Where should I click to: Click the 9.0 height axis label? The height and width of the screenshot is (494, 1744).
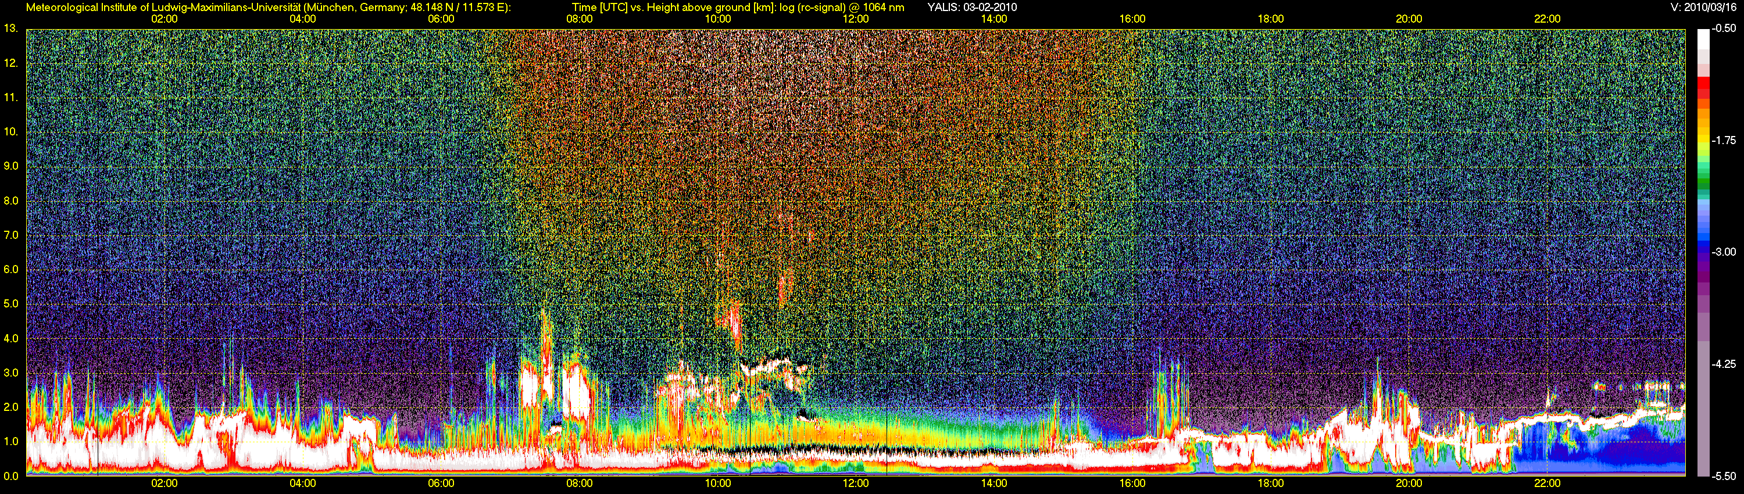11,166
